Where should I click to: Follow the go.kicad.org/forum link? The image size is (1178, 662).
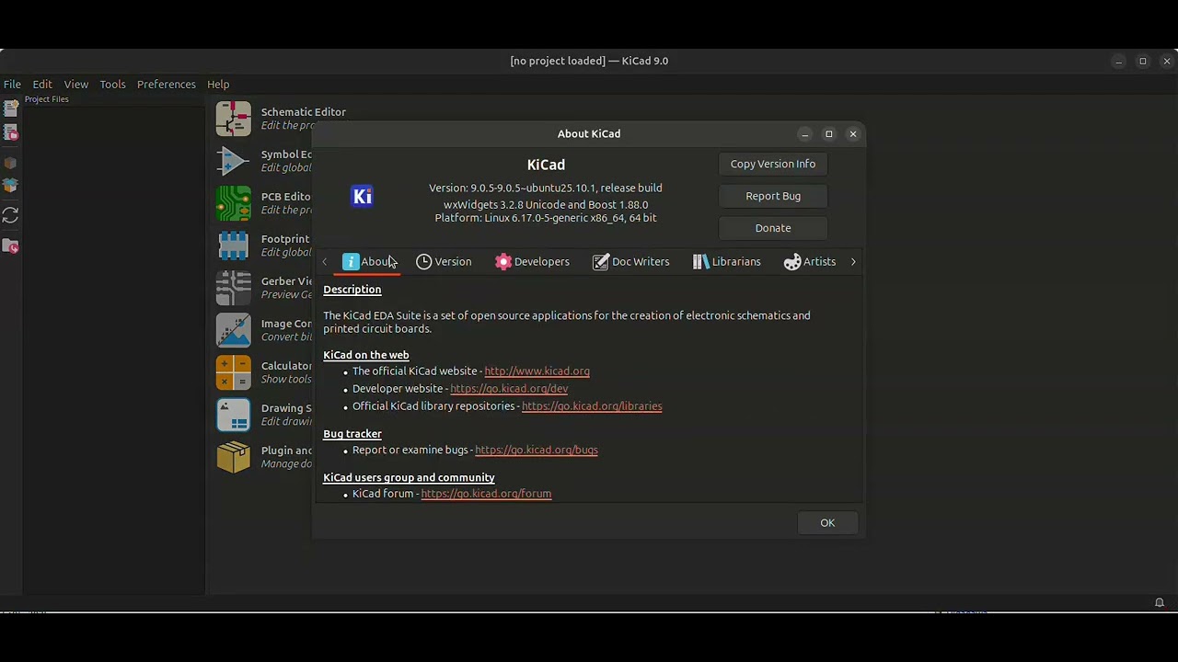click(x=486, y=494)
